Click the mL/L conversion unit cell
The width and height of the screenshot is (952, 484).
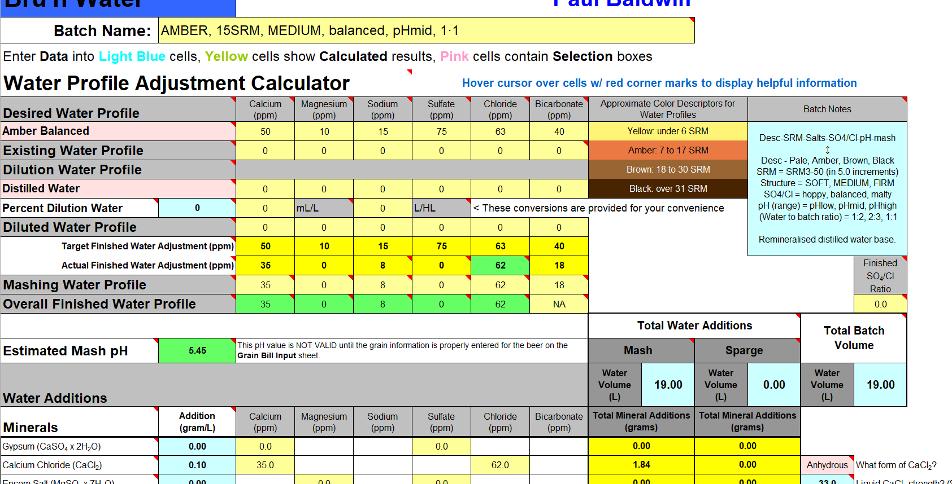[324, 208]
